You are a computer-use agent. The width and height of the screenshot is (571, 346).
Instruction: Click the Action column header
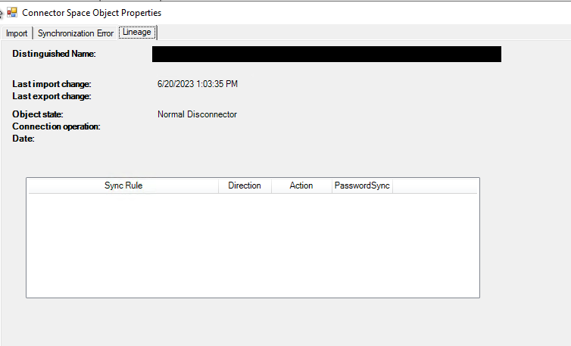click(x=301, y=185)
